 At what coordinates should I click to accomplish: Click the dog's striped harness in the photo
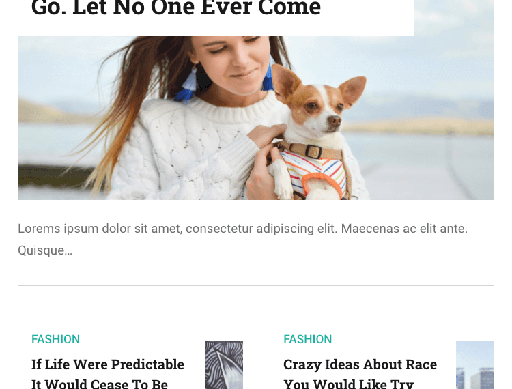pos(314,170)
